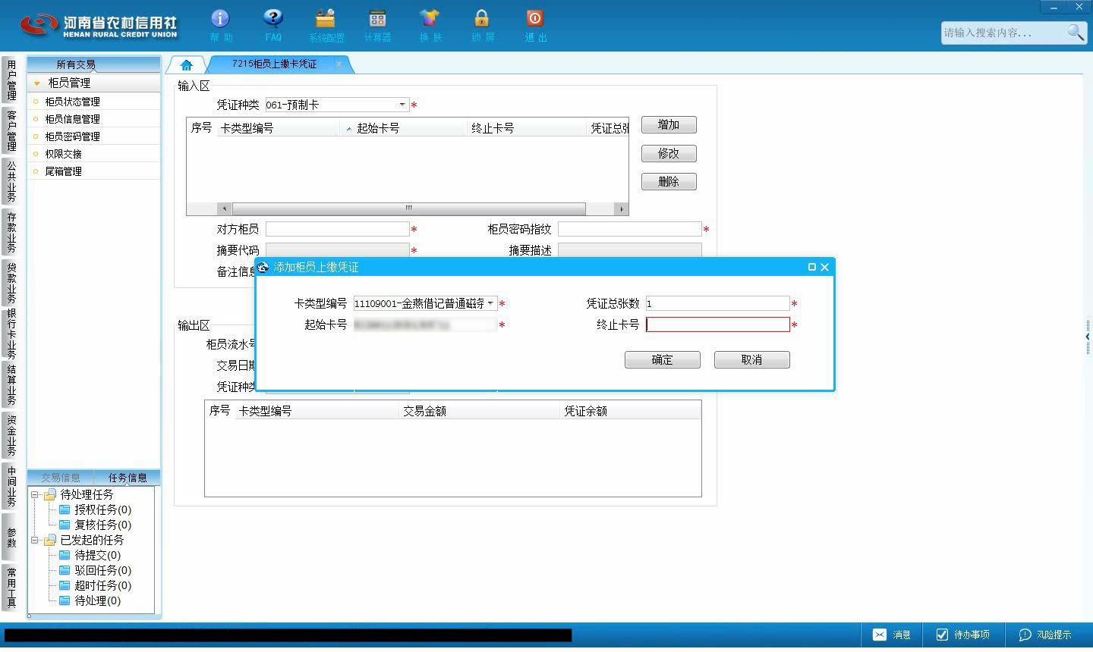Screen dimensions: 1093x652
Task: Open the 参数 side tab
Action: coord(11,537)
